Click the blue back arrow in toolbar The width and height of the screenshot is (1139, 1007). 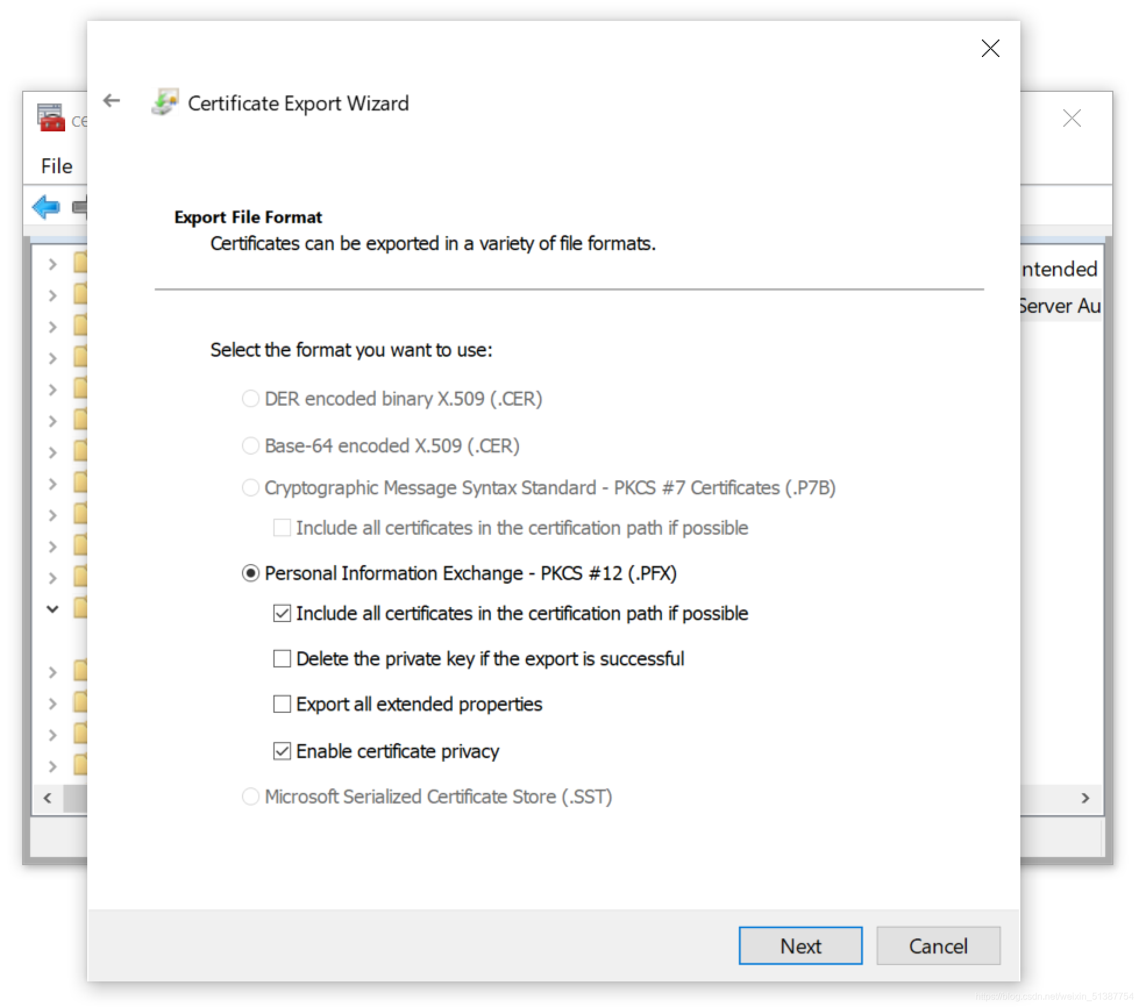click(x=46, y=206)
